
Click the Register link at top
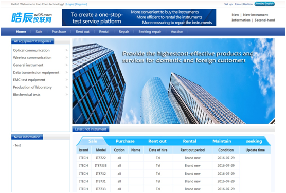[81, 4]
